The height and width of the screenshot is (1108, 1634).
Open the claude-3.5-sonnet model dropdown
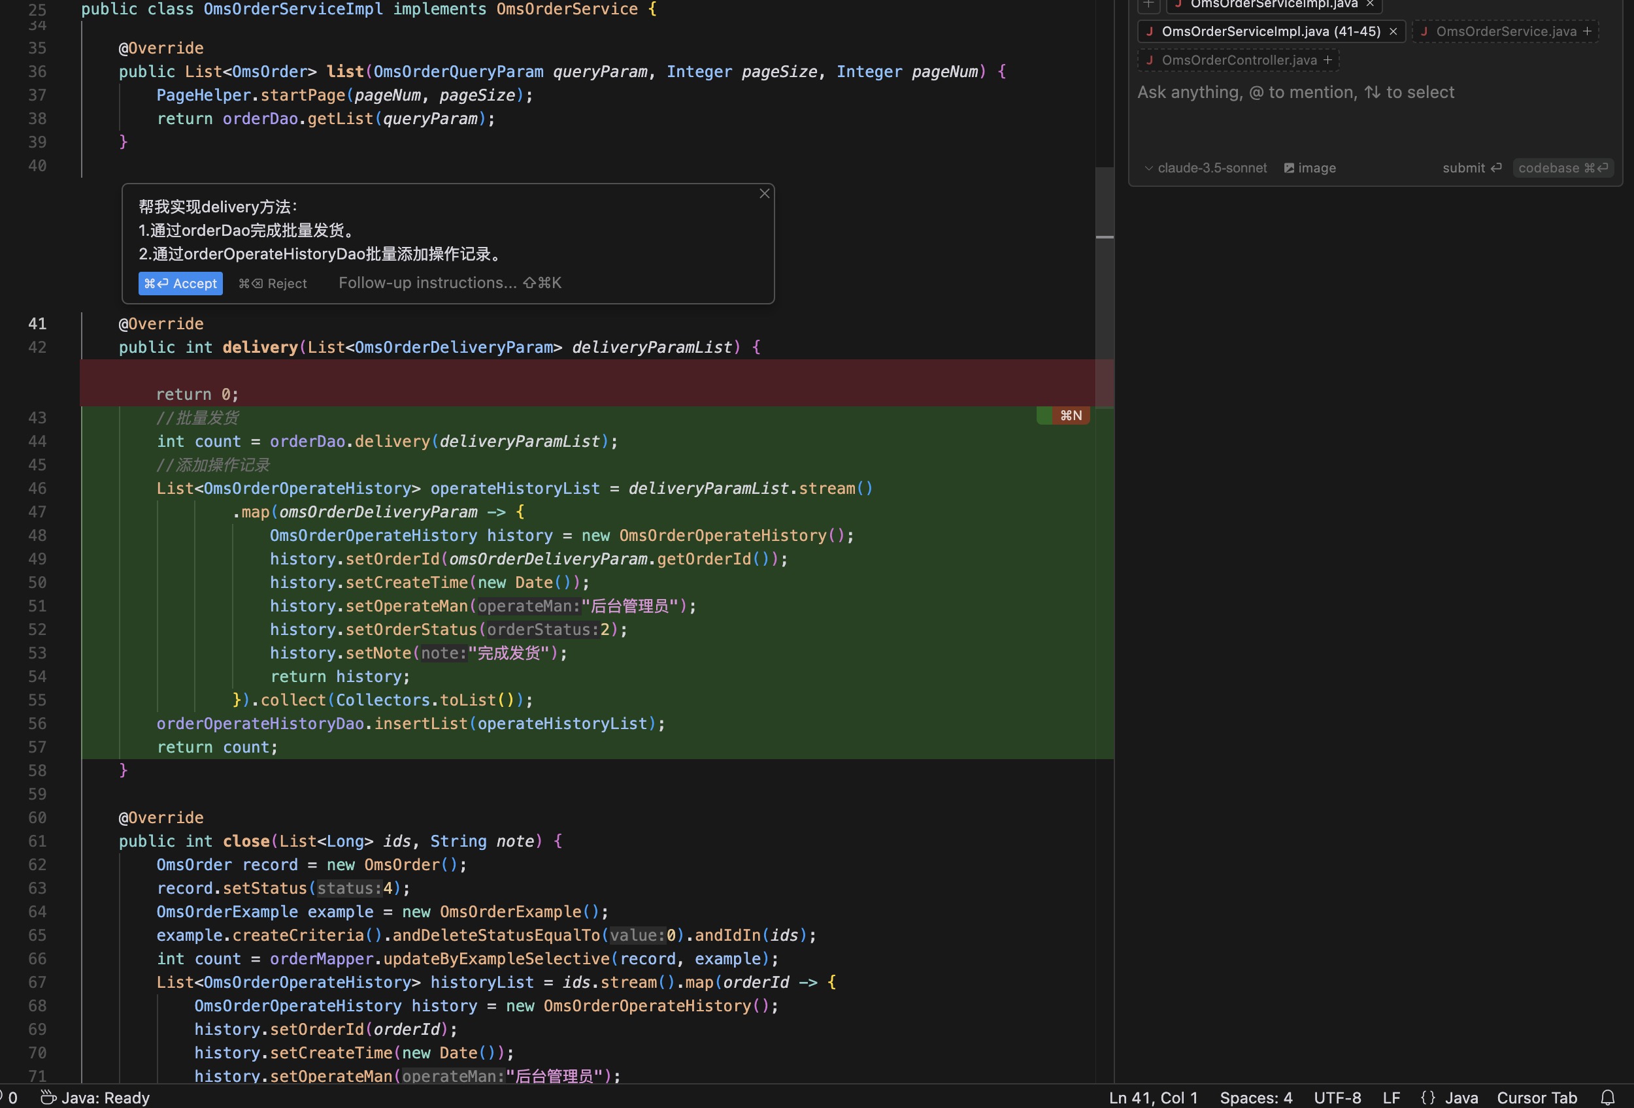click(1205, 168)
